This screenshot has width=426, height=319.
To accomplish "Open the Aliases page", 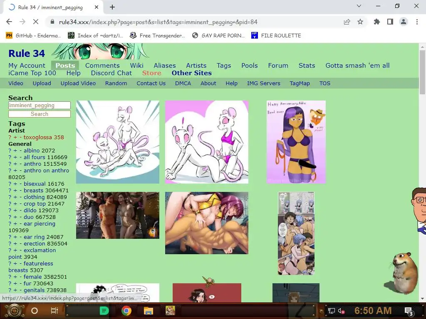I will (x=165, y=65).
